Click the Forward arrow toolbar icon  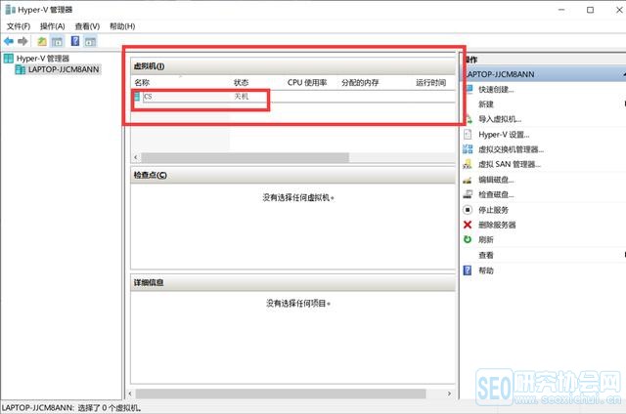22,41
